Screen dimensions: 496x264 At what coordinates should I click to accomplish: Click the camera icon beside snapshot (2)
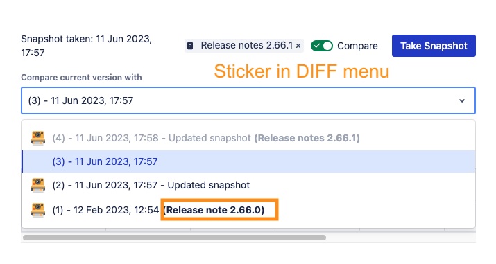37,185
